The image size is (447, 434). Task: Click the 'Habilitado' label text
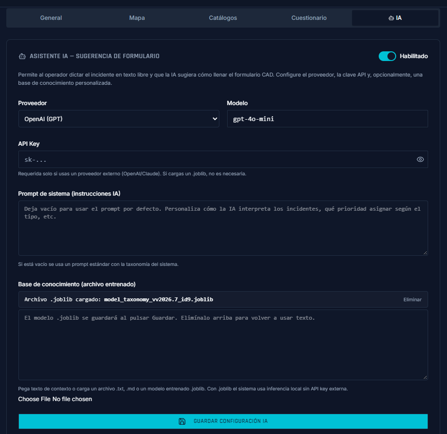(414, 56)
